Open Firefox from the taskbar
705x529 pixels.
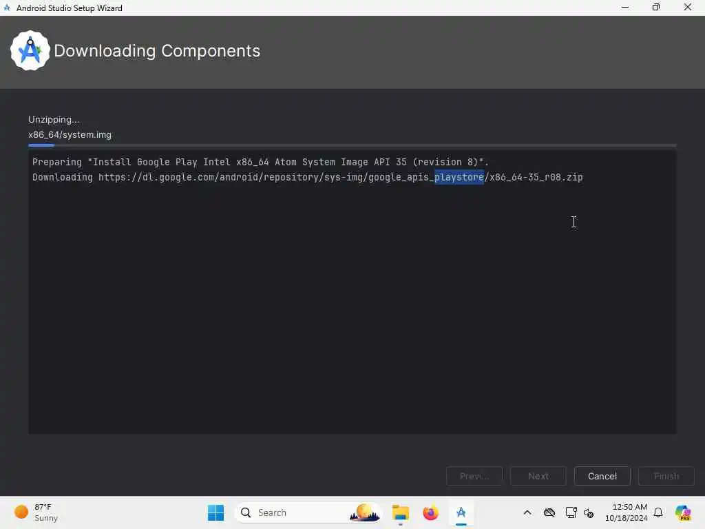[430, 512]
